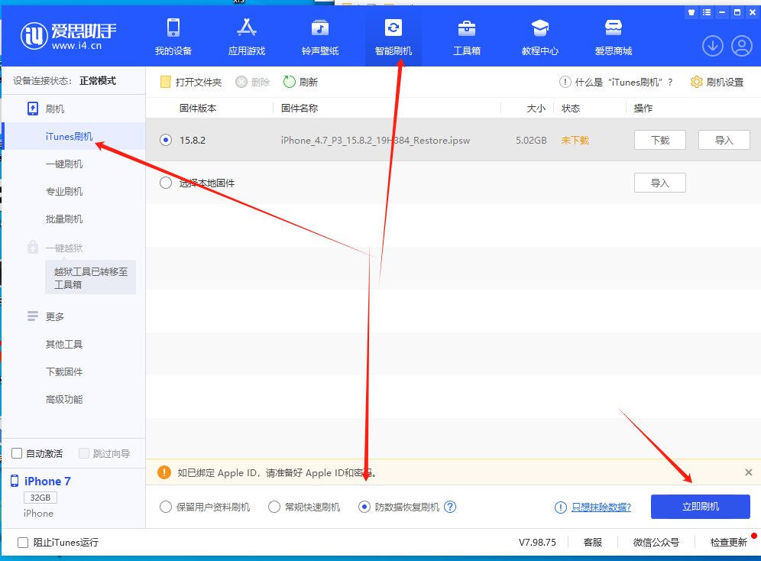Click the skin/theme shirt icon in title bar
The width and height of the screenshot is (761, 561).
[x=691, y=12]
